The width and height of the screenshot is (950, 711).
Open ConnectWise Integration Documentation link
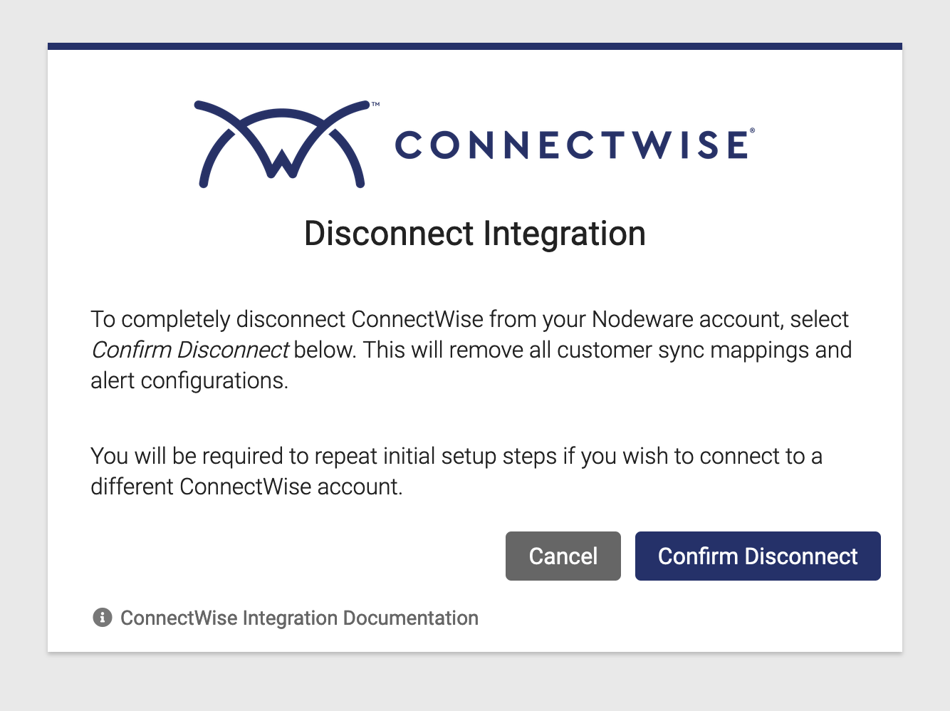(299, 618)
